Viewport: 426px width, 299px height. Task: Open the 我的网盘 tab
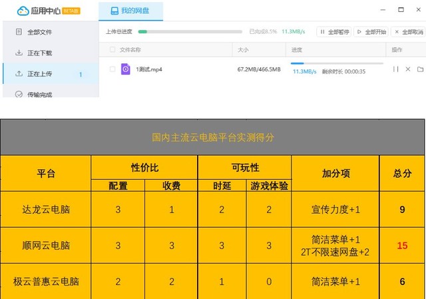click(130, 11)
